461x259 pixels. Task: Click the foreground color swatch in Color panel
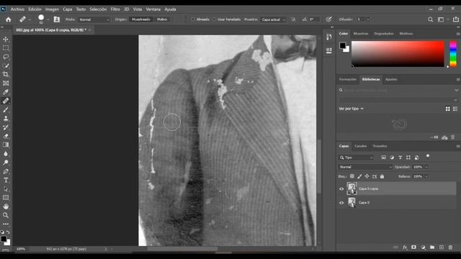tap(343, 45)
